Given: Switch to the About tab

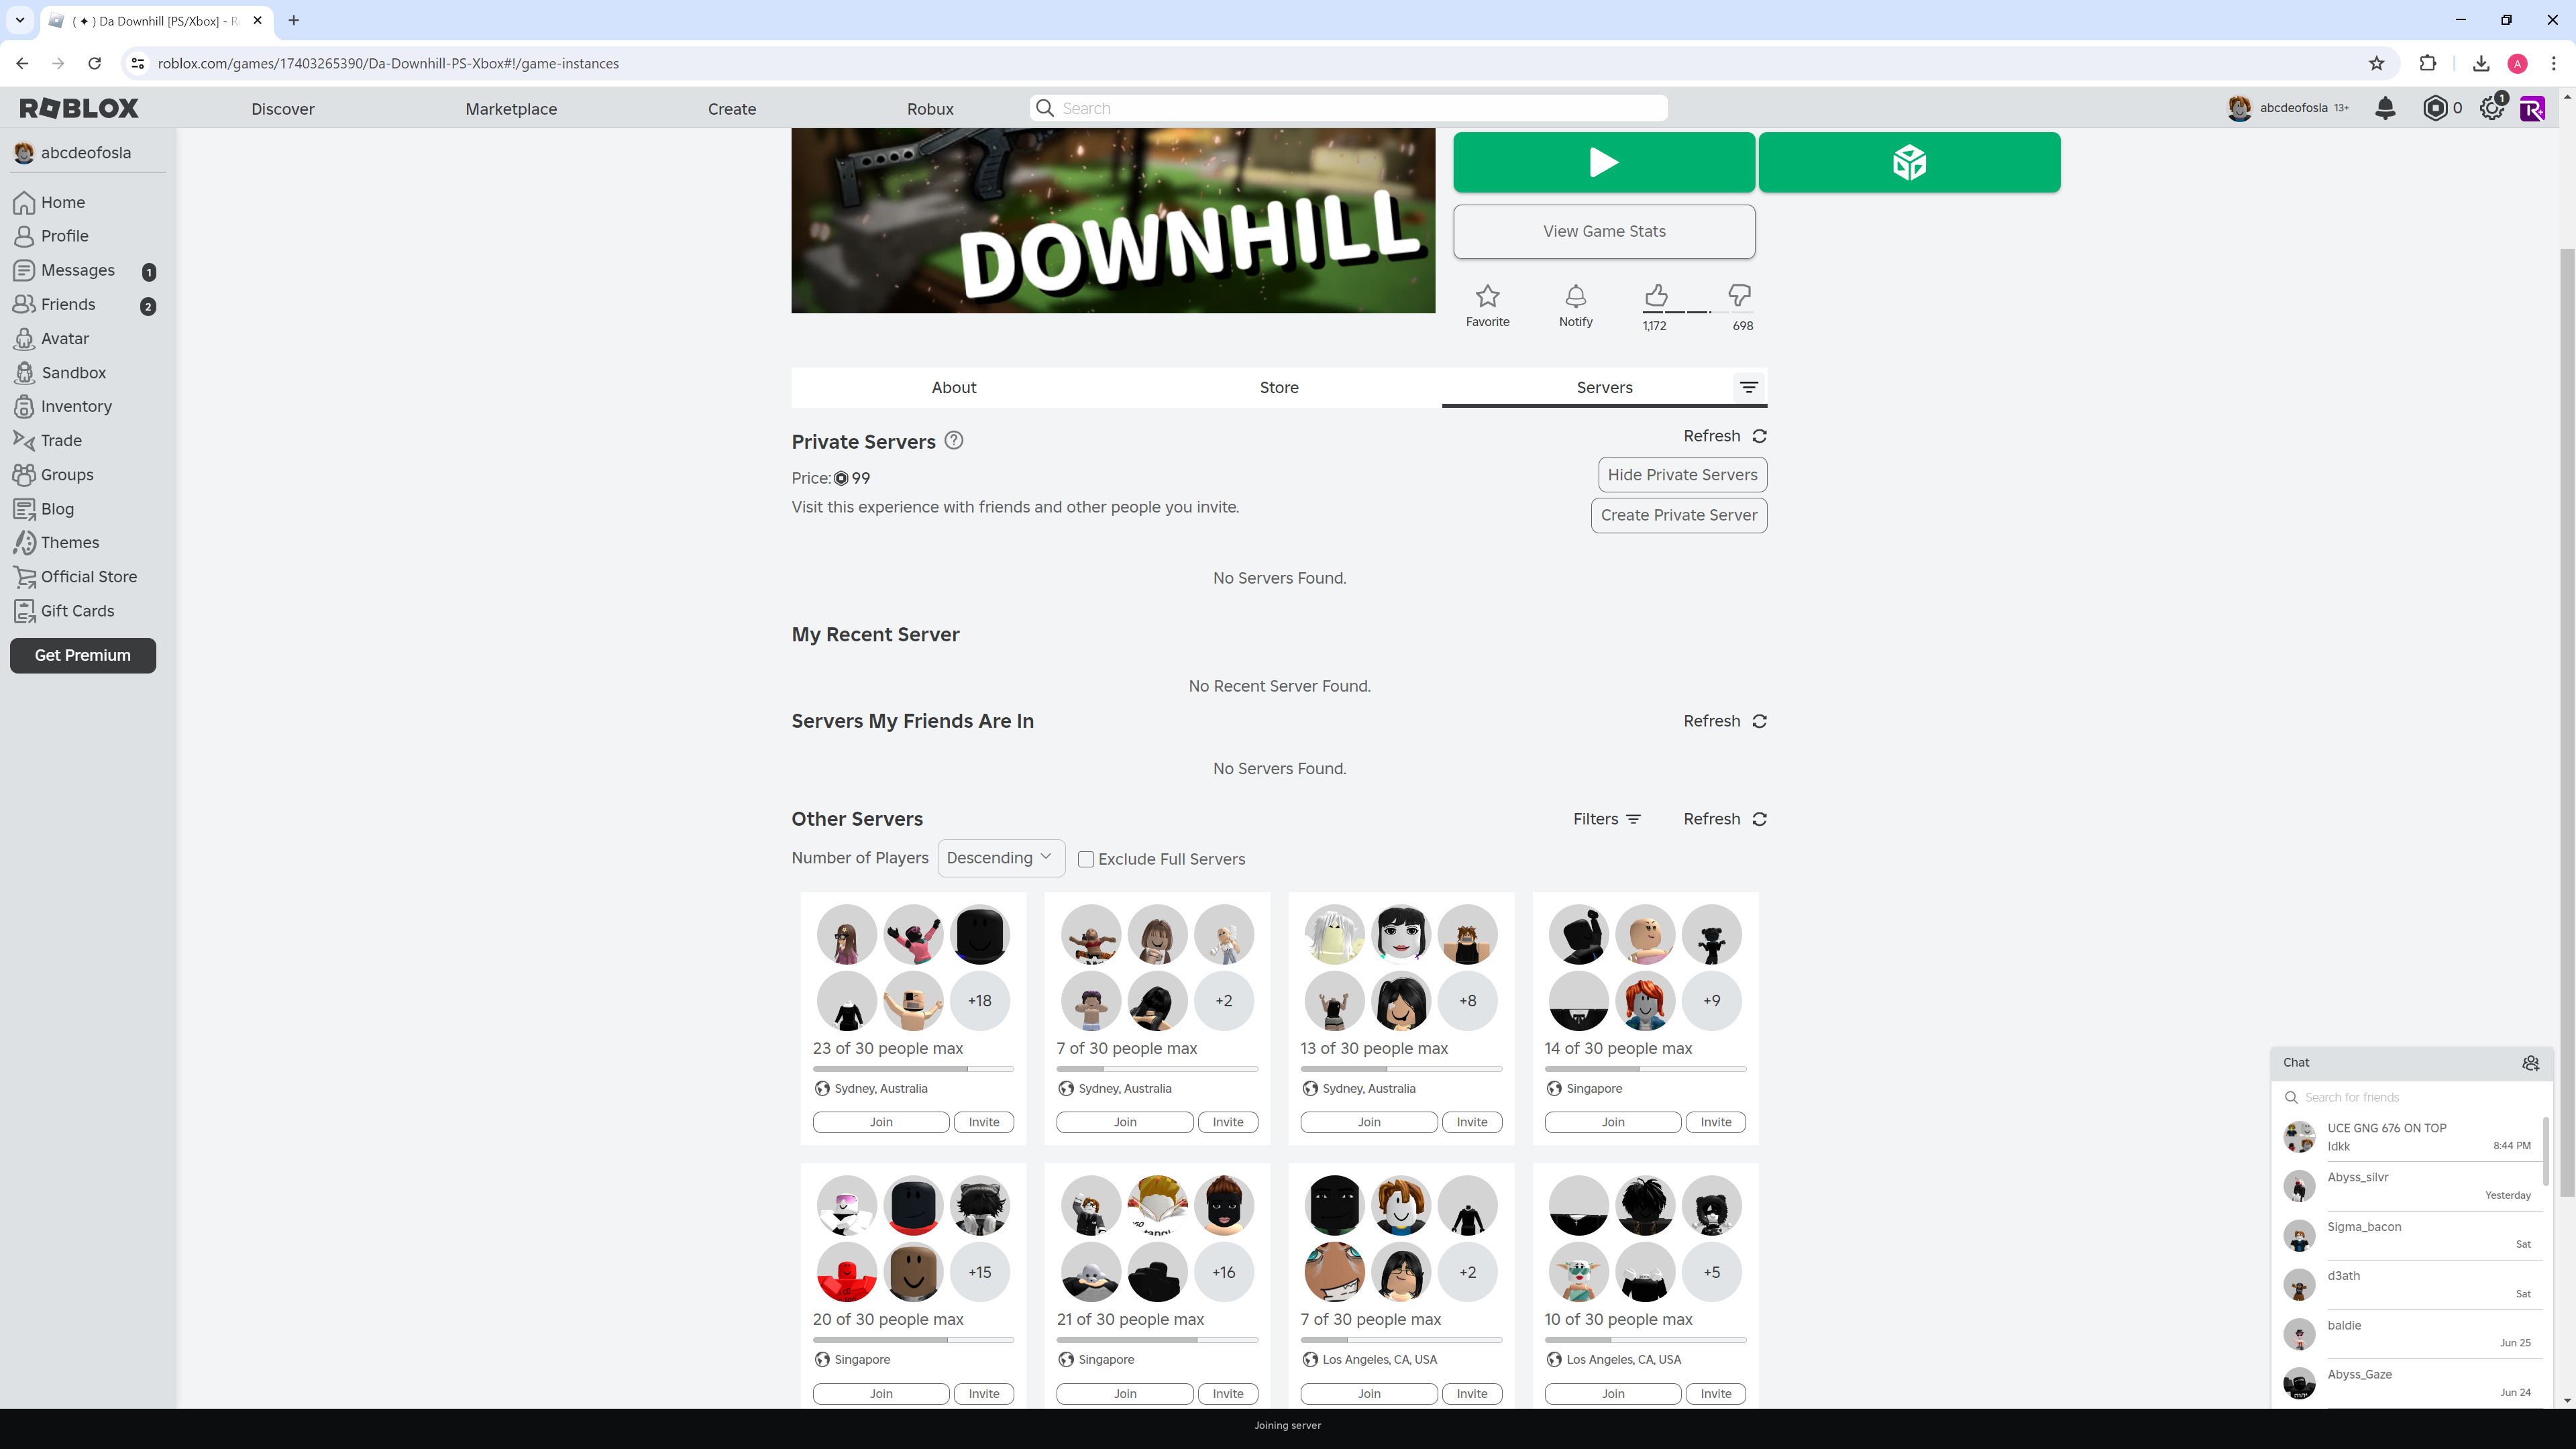Looking at the screenshot, I should pyautogui.click(x=954, y=387).
